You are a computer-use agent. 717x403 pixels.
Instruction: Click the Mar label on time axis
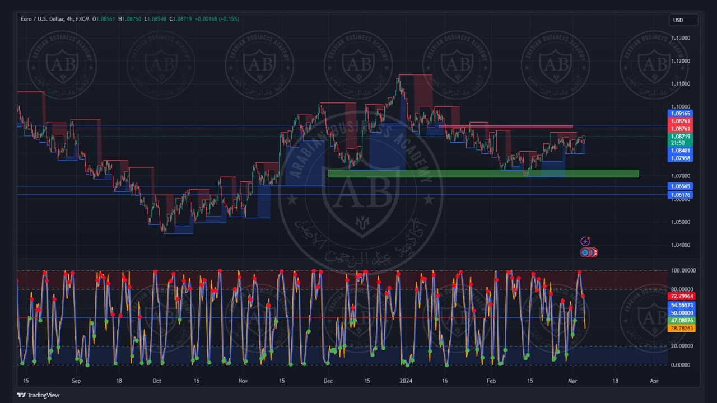tap(572, 381)
